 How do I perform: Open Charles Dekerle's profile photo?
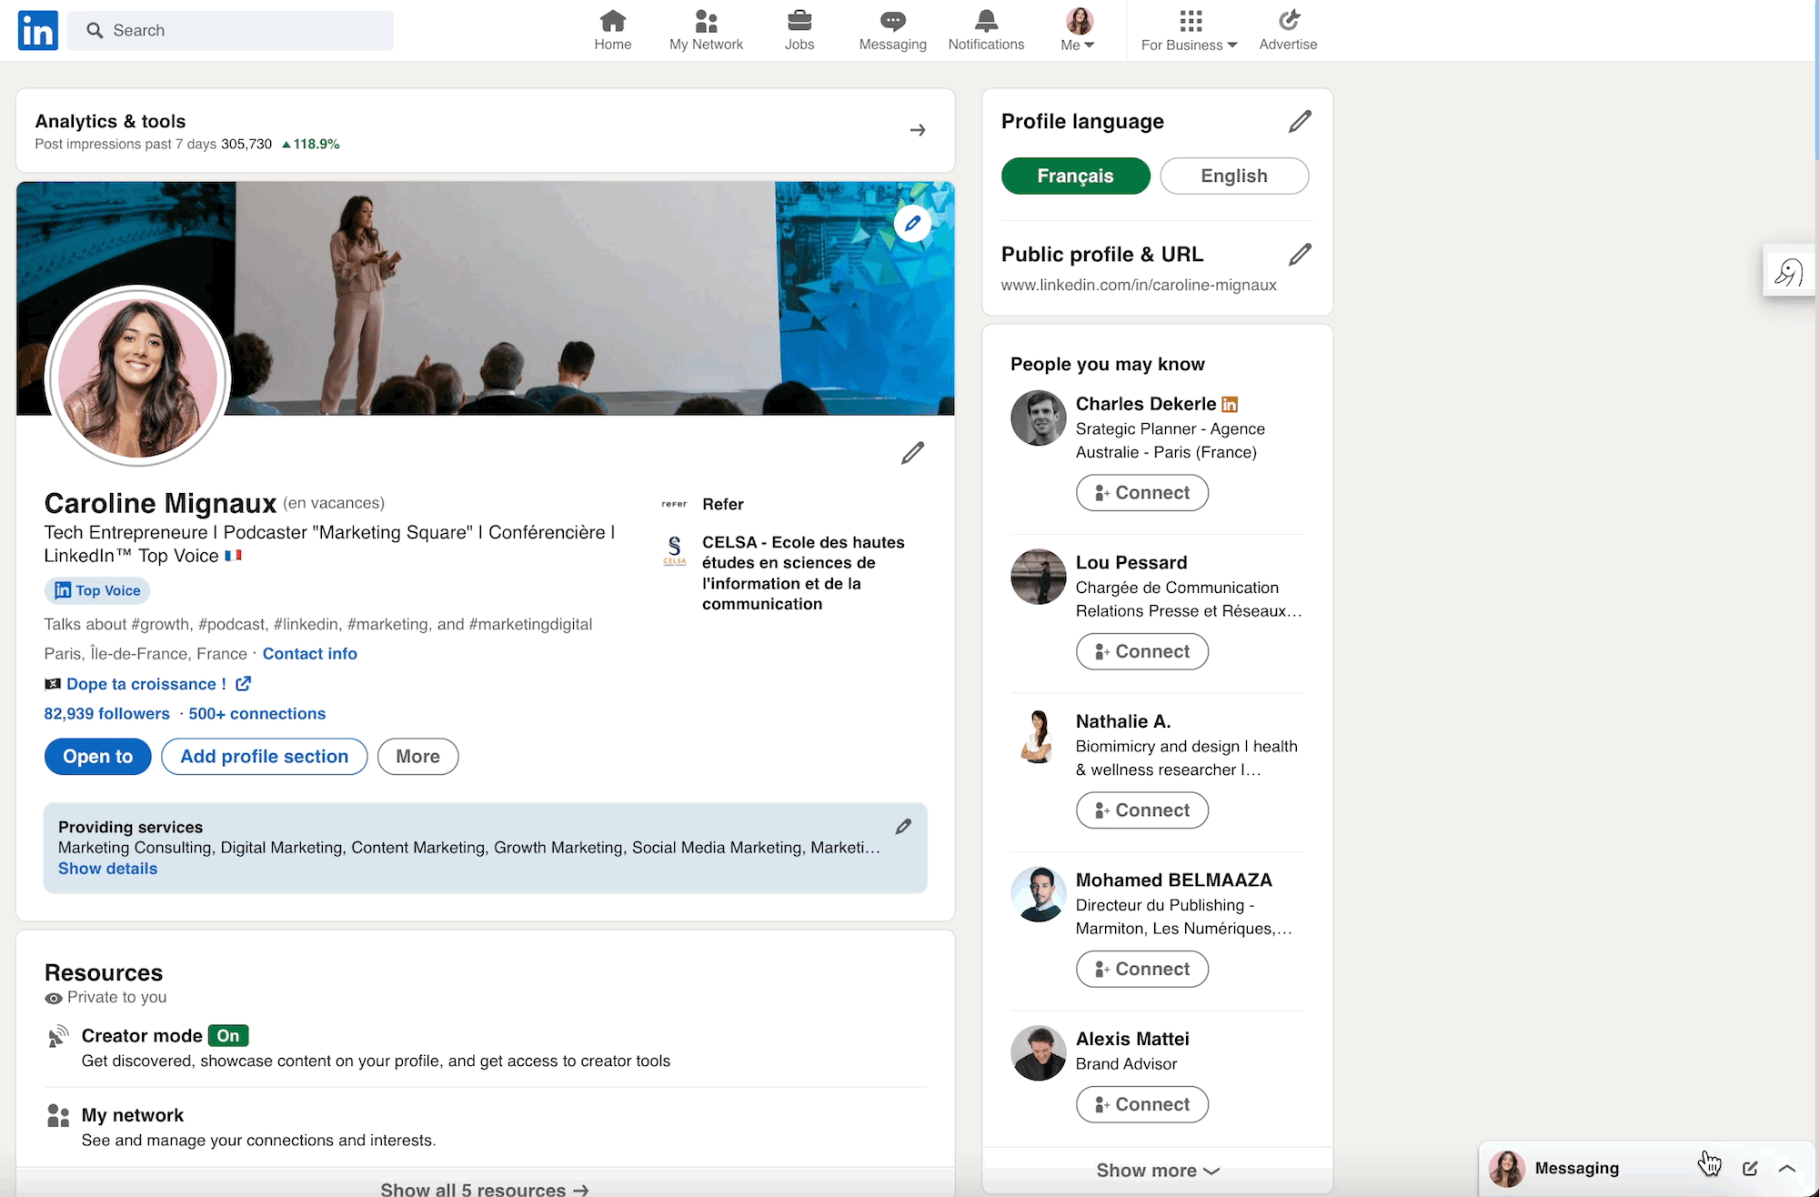pyautogui.click(x=1038, y=418)
